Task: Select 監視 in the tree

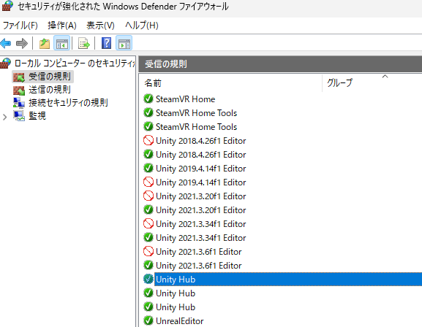Action: (37, 116)
